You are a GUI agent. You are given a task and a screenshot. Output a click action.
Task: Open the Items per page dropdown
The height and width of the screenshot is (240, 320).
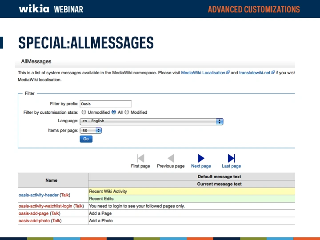coord(91,130)
